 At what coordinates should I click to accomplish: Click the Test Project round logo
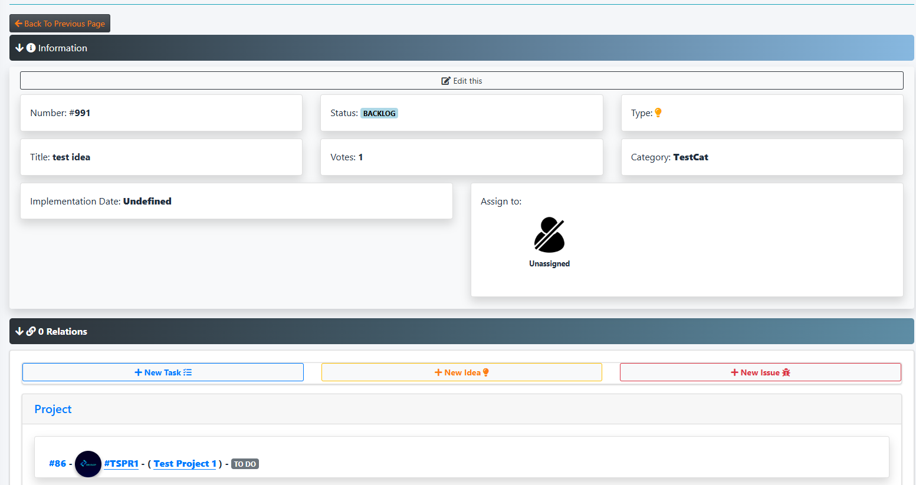[88, 464]
